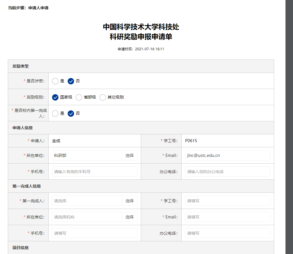Click first completer's 手机号 input field

pos(95,233)
